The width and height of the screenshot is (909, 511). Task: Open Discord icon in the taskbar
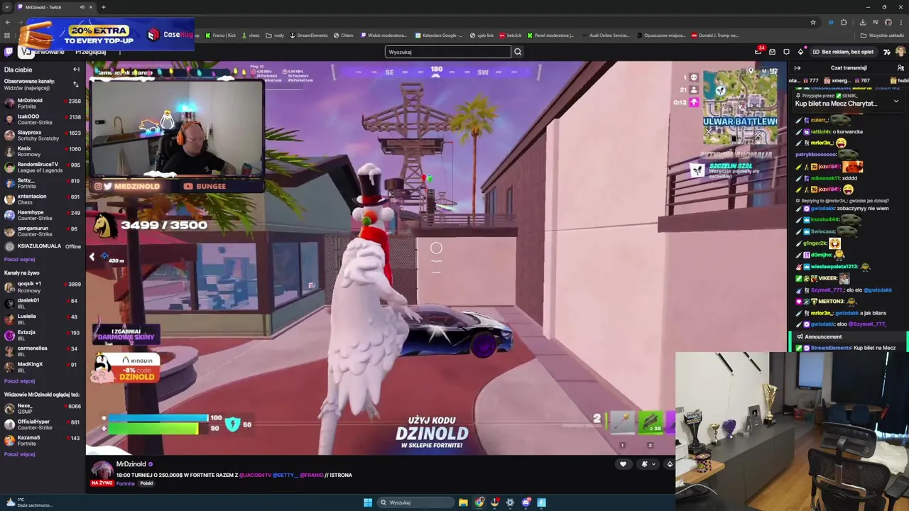(526, 502)
